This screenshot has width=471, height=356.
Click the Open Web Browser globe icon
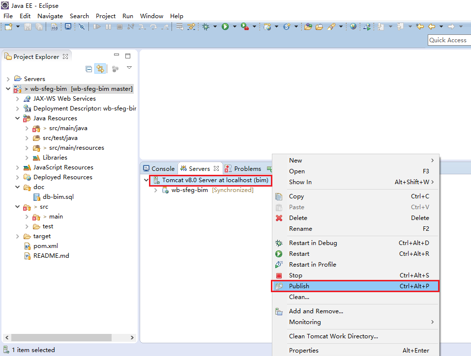point(353,27)
